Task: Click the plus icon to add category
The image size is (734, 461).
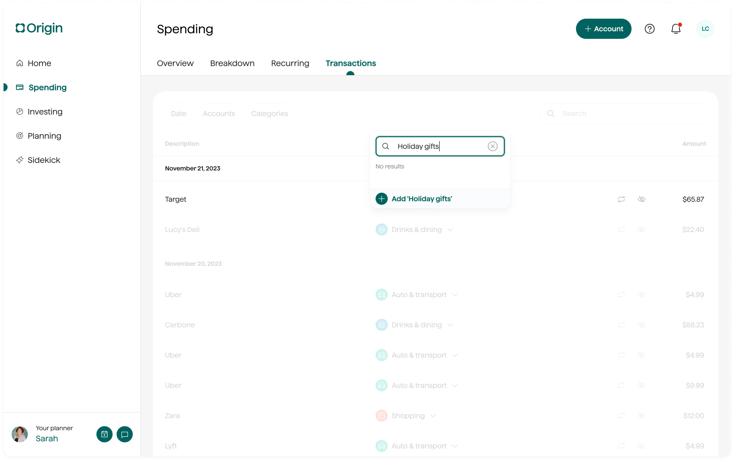Action: point(382,199)
